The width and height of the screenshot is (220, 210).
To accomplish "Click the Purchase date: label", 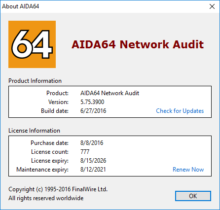I will point(49,143).
